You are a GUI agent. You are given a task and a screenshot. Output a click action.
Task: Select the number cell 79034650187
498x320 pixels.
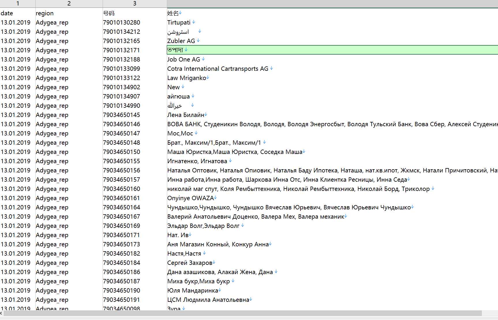[x=135, y=281]
